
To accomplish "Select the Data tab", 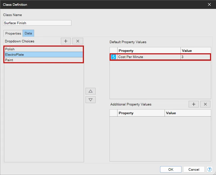I will tap(28, 33).
